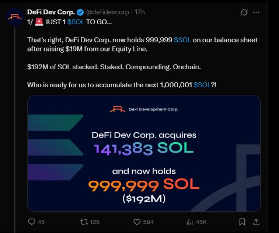The width and height of the screenshot is (279, 233).
Task: Click the @defidevcorp handle
Action: tap(105, 12)
